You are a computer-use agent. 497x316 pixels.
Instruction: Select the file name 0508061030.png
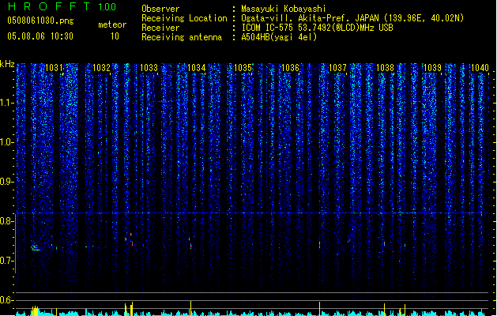pyautogui.click(x=40, y=21)
